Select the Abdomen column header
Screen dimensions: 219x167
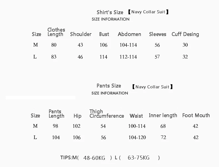point(129,34)
